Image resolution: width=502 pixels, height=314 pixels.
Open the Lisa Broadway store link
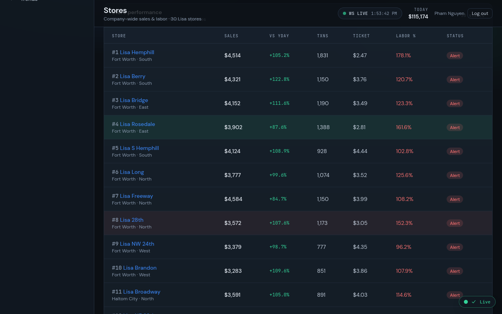(x=142, y=292)
